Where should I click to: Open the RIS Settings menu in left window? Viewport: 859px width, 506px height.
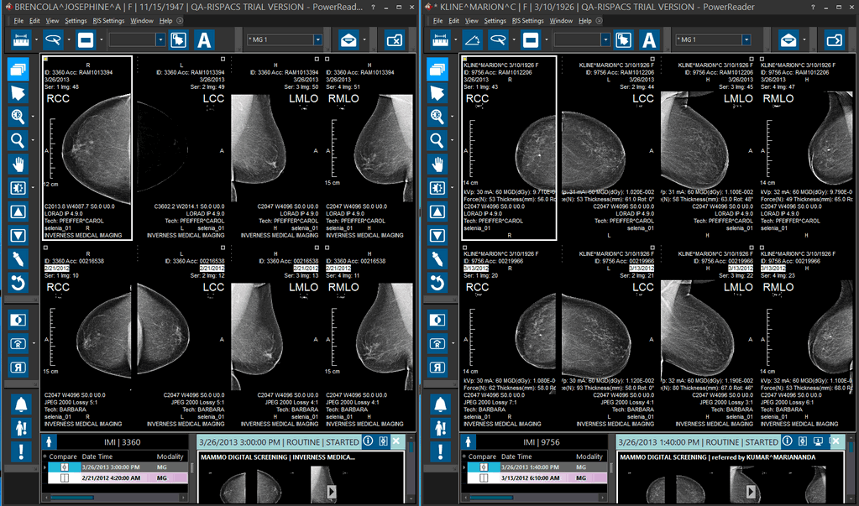tap(107, 20)
